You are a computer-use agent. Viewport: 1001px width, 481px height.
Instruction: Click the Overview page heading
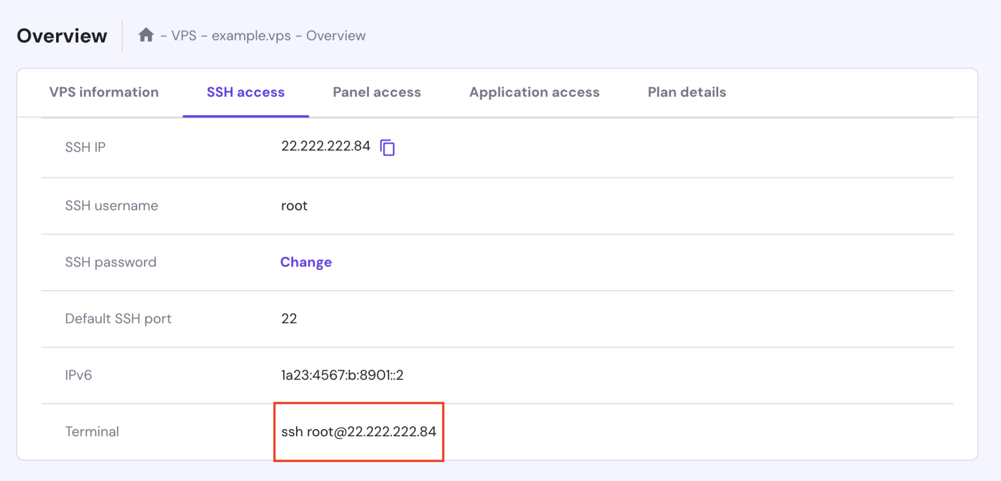pyautogui.click(x=62, y=36)
